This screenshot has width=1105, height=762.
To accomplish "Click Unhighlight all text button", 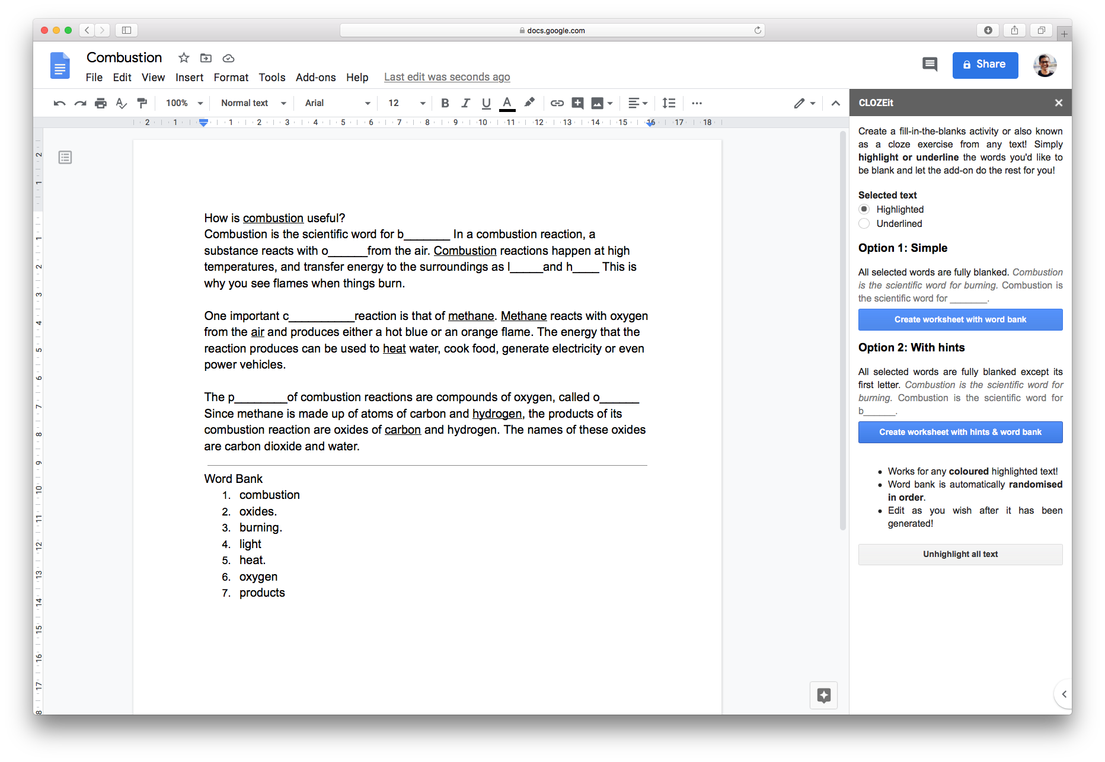I will click(960, 554).
